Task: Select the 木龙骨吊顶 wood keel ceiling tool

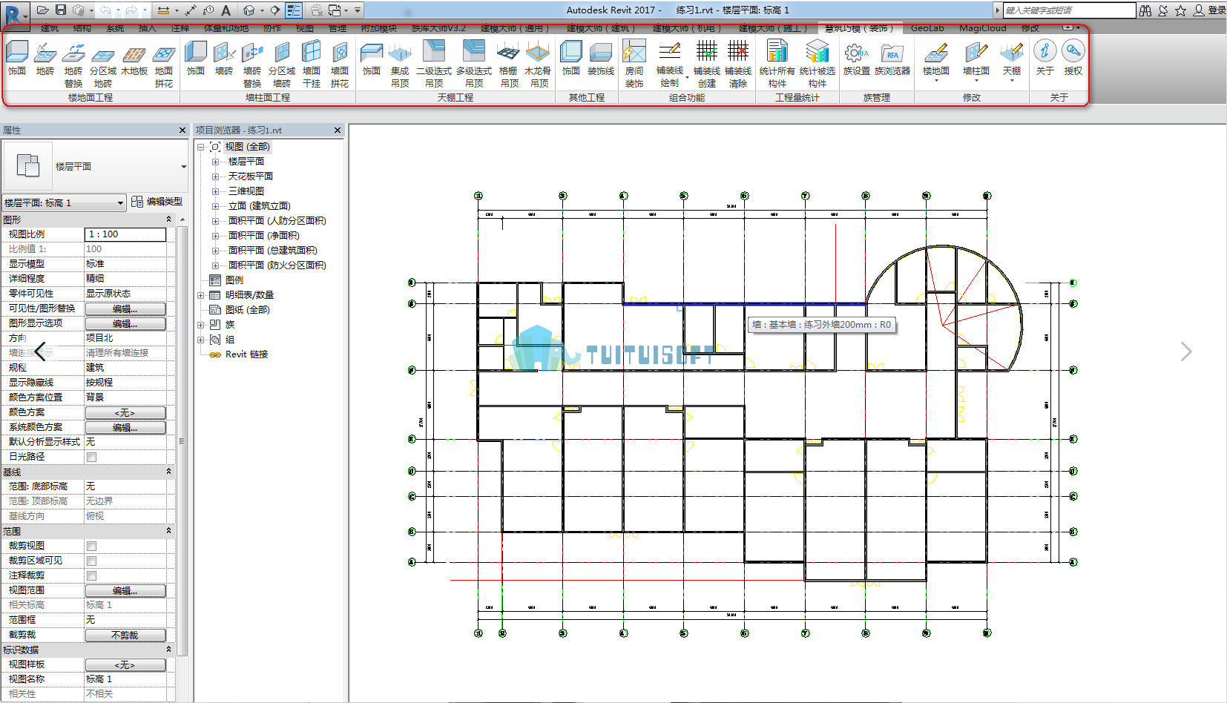Action: point(538,65)
